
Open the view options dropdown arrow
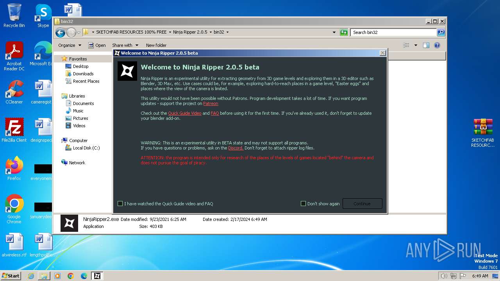point(416,45)
